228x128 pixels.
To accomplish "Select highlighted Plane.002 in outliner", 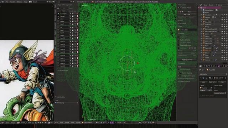I will pos(208,50).
